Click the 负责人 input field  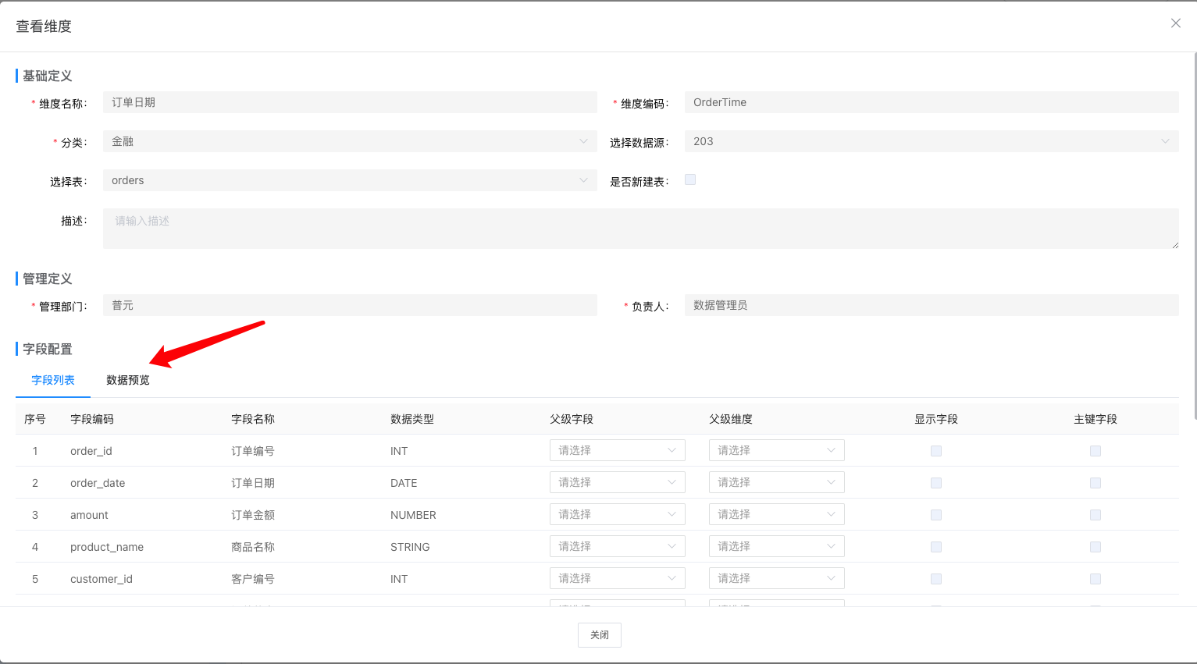(931, 305)
